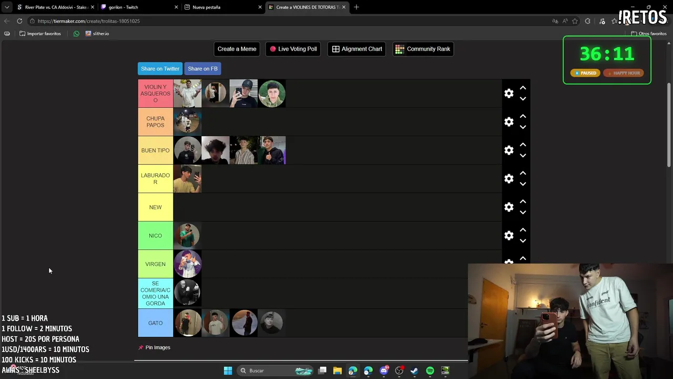Open settings gear for LABURADOR tier
This screenshot has width=673, height=379.
tap(508, 178)
